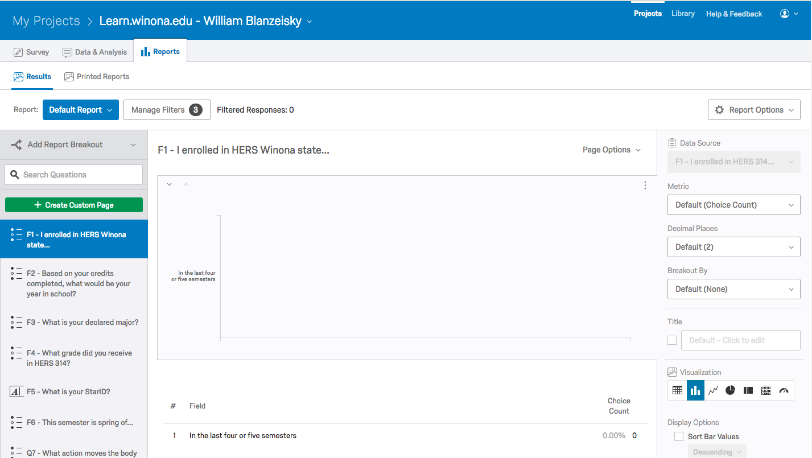Expand the Page Options menu
Image resolution: width=812 pixels, height=458 pixels.
(612, 150)
